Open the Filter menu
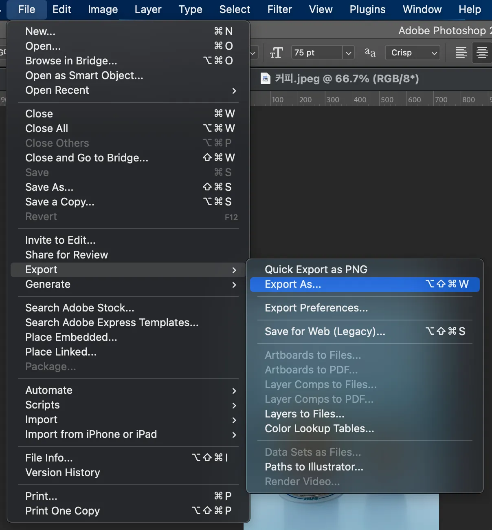 point(279,9)
